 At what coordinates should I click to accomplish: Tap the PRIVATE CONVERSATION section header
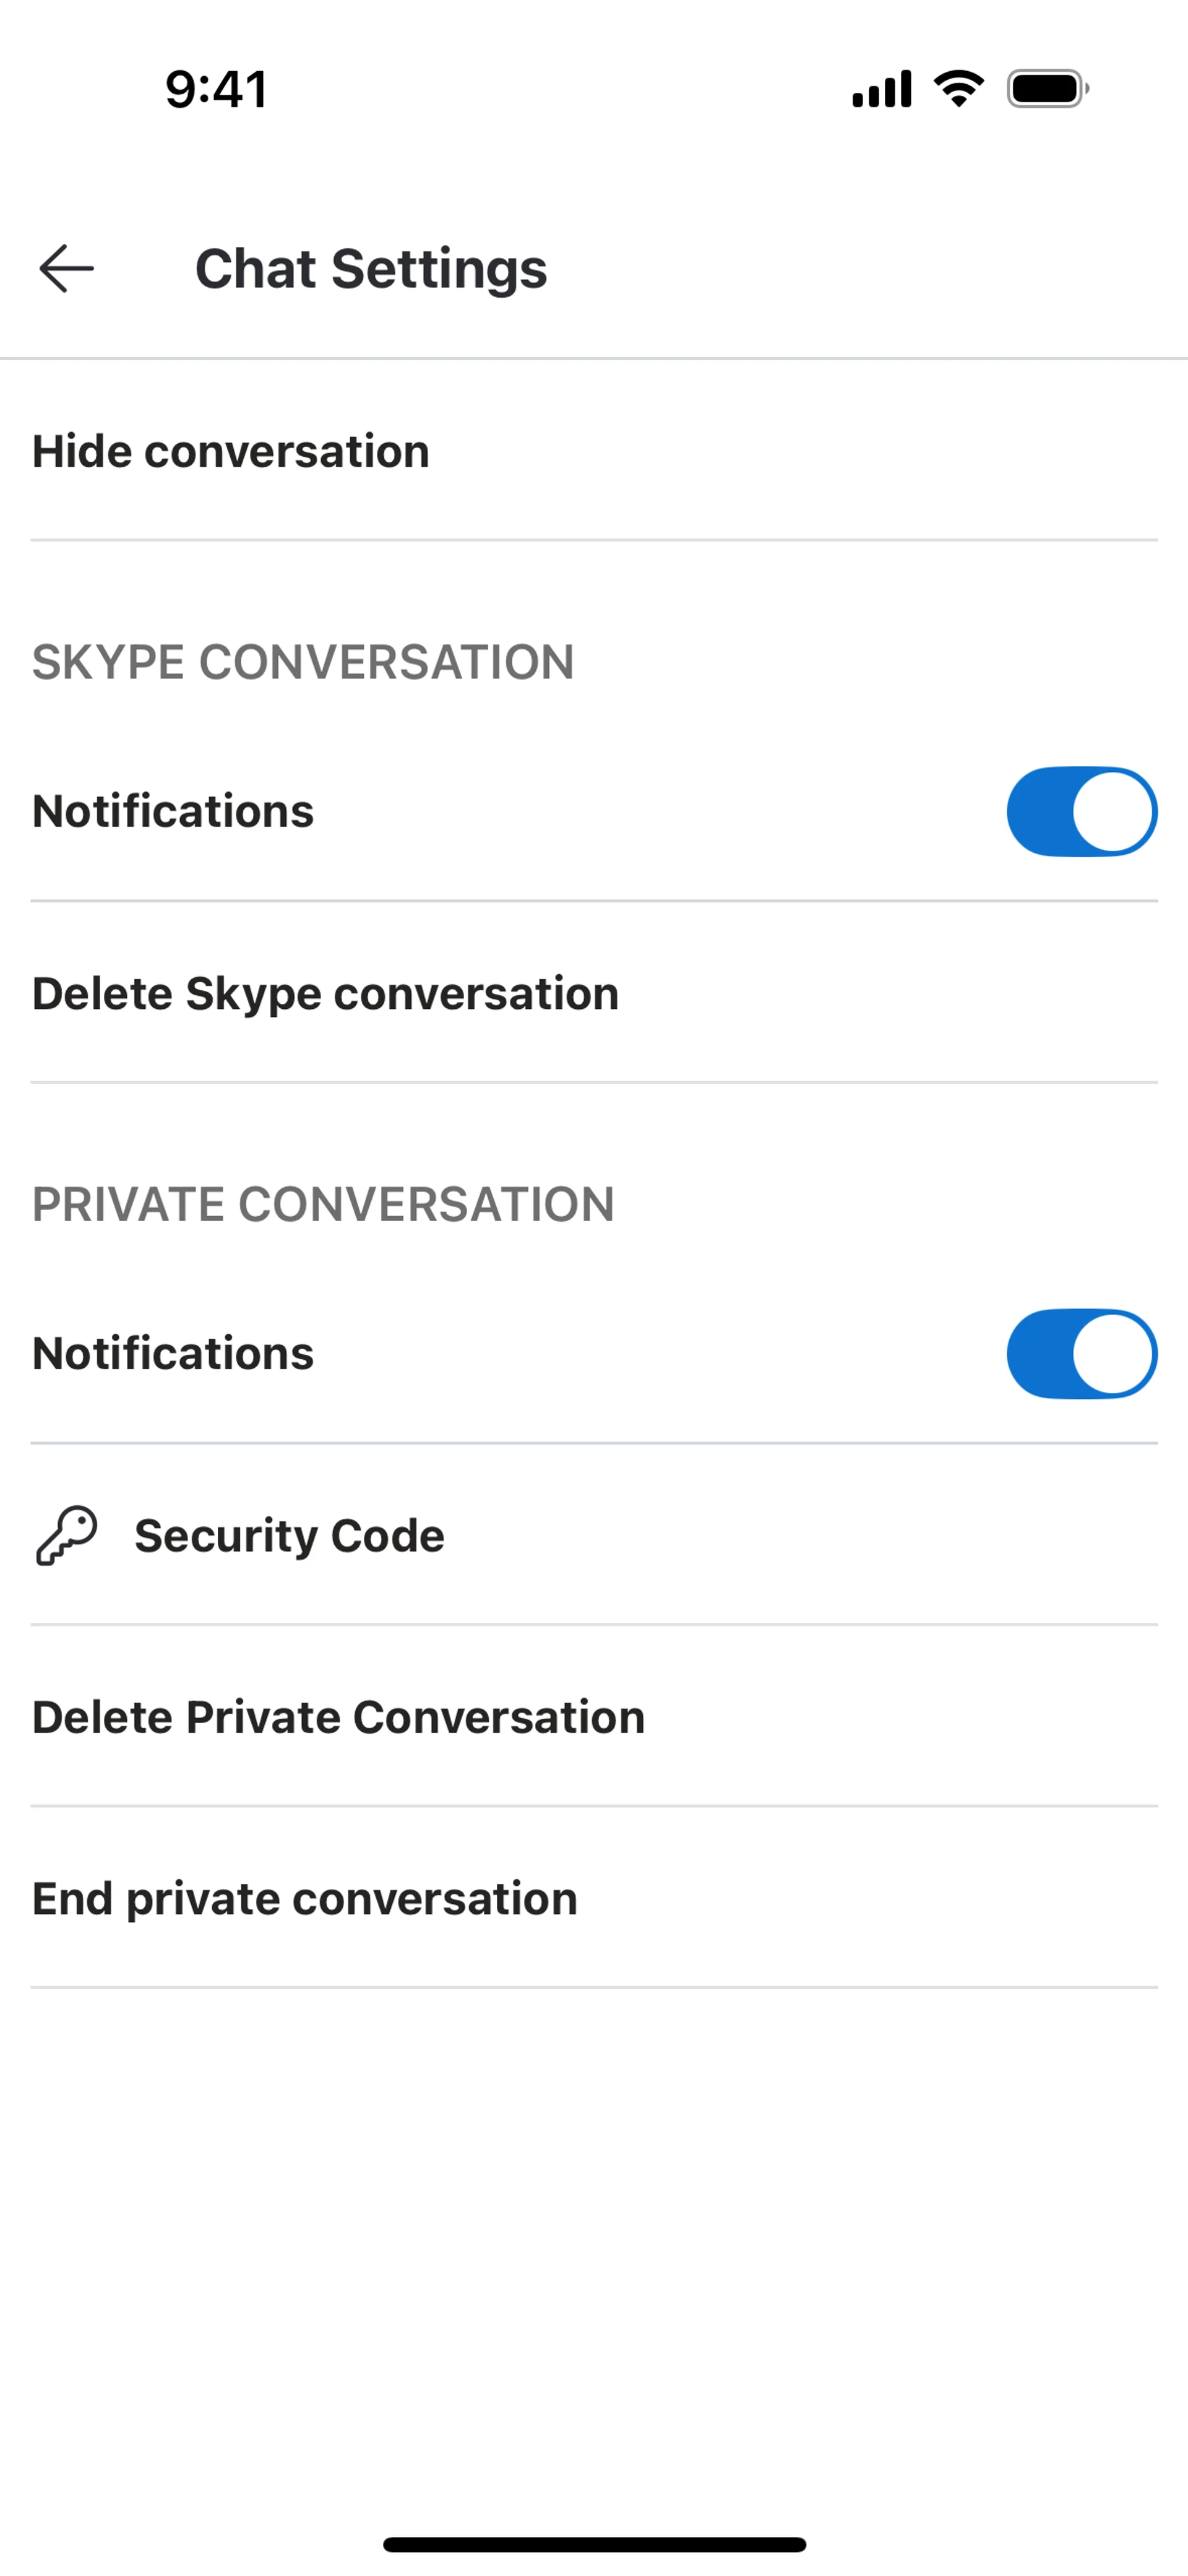323,1204
